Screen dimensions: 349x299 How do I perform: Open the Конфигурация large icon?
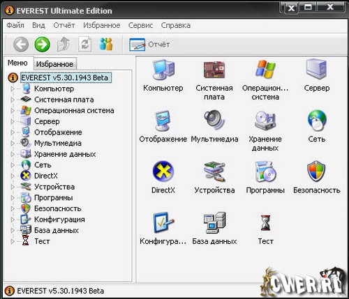coord(163,222)
